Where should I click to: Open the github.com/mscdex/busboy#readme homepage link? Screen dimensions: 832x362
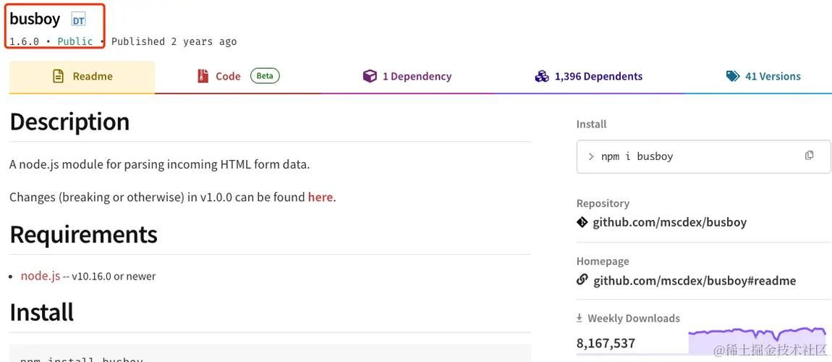tap(695, 280)
